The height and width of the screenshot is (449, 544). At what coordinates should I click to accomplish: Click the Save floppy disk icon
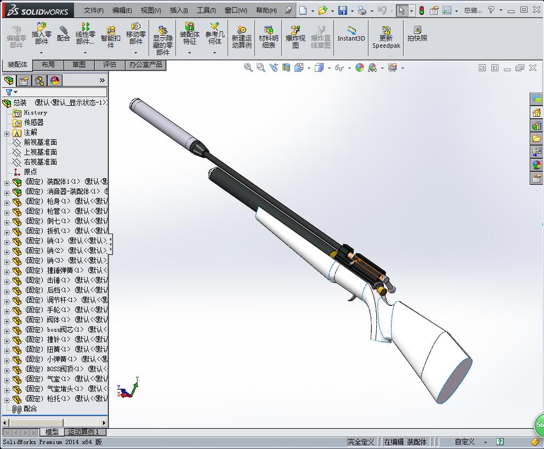[x=343, y=10]
